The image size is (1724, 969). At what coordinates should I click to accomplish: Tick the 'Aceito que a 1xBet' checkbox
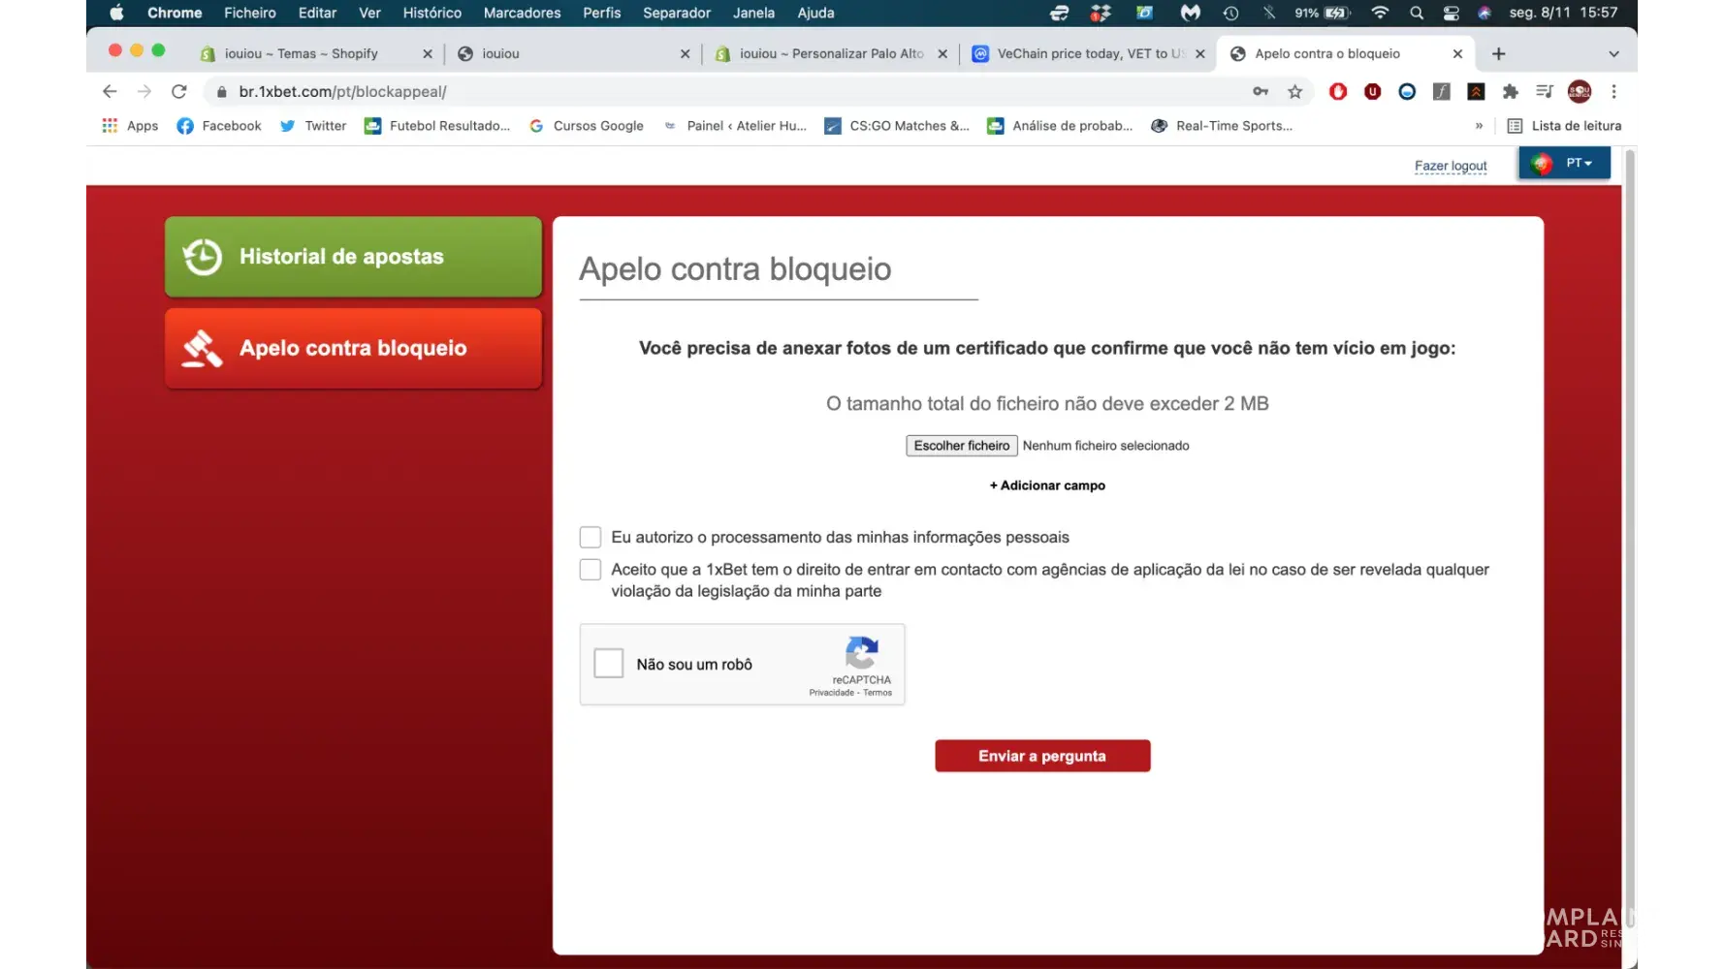point(590,569)
